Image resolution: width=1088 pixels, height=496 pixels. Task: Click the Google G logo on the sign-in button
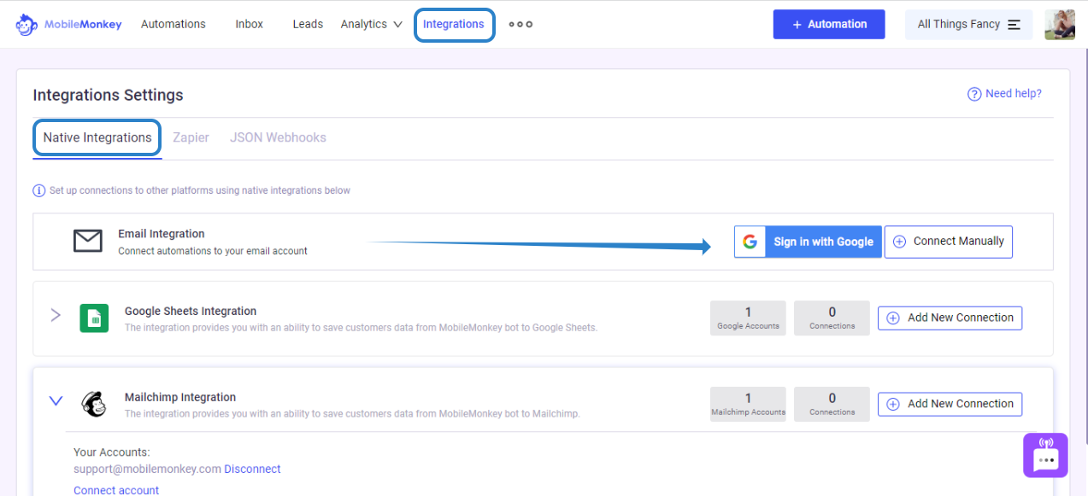tap(750, 242)
